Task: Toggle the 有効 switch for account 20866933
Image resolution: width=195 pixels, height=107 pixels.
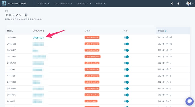Action: 126,38
